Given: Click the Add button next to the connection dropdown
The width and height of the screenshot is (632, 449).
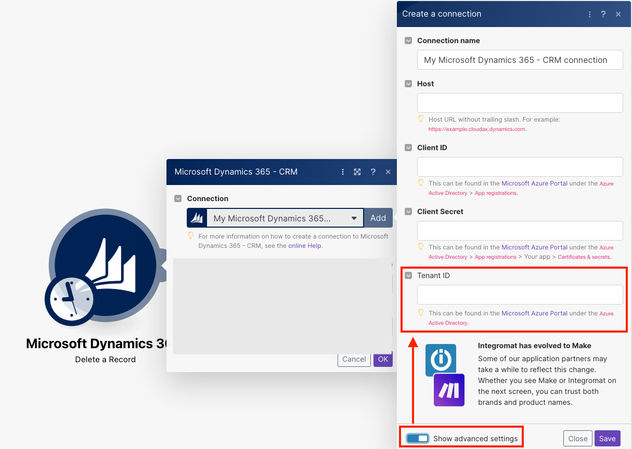Looking at the screenshot, I should coord(378,218).
